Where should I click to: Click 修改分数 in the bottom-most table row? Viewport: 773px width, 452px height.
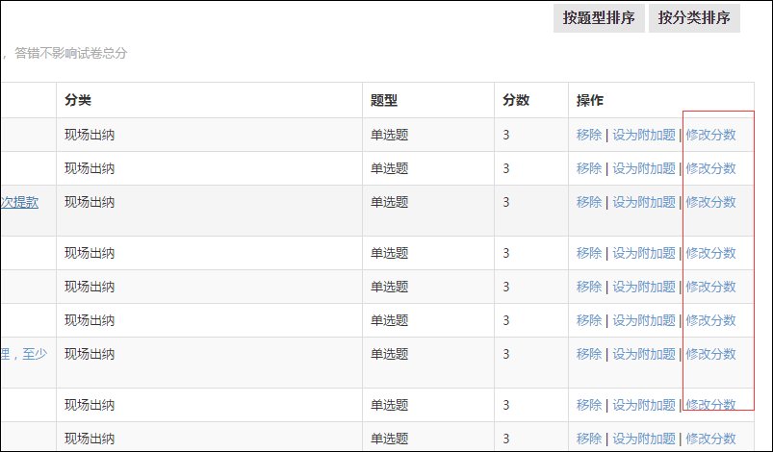[x=710, y=439]
